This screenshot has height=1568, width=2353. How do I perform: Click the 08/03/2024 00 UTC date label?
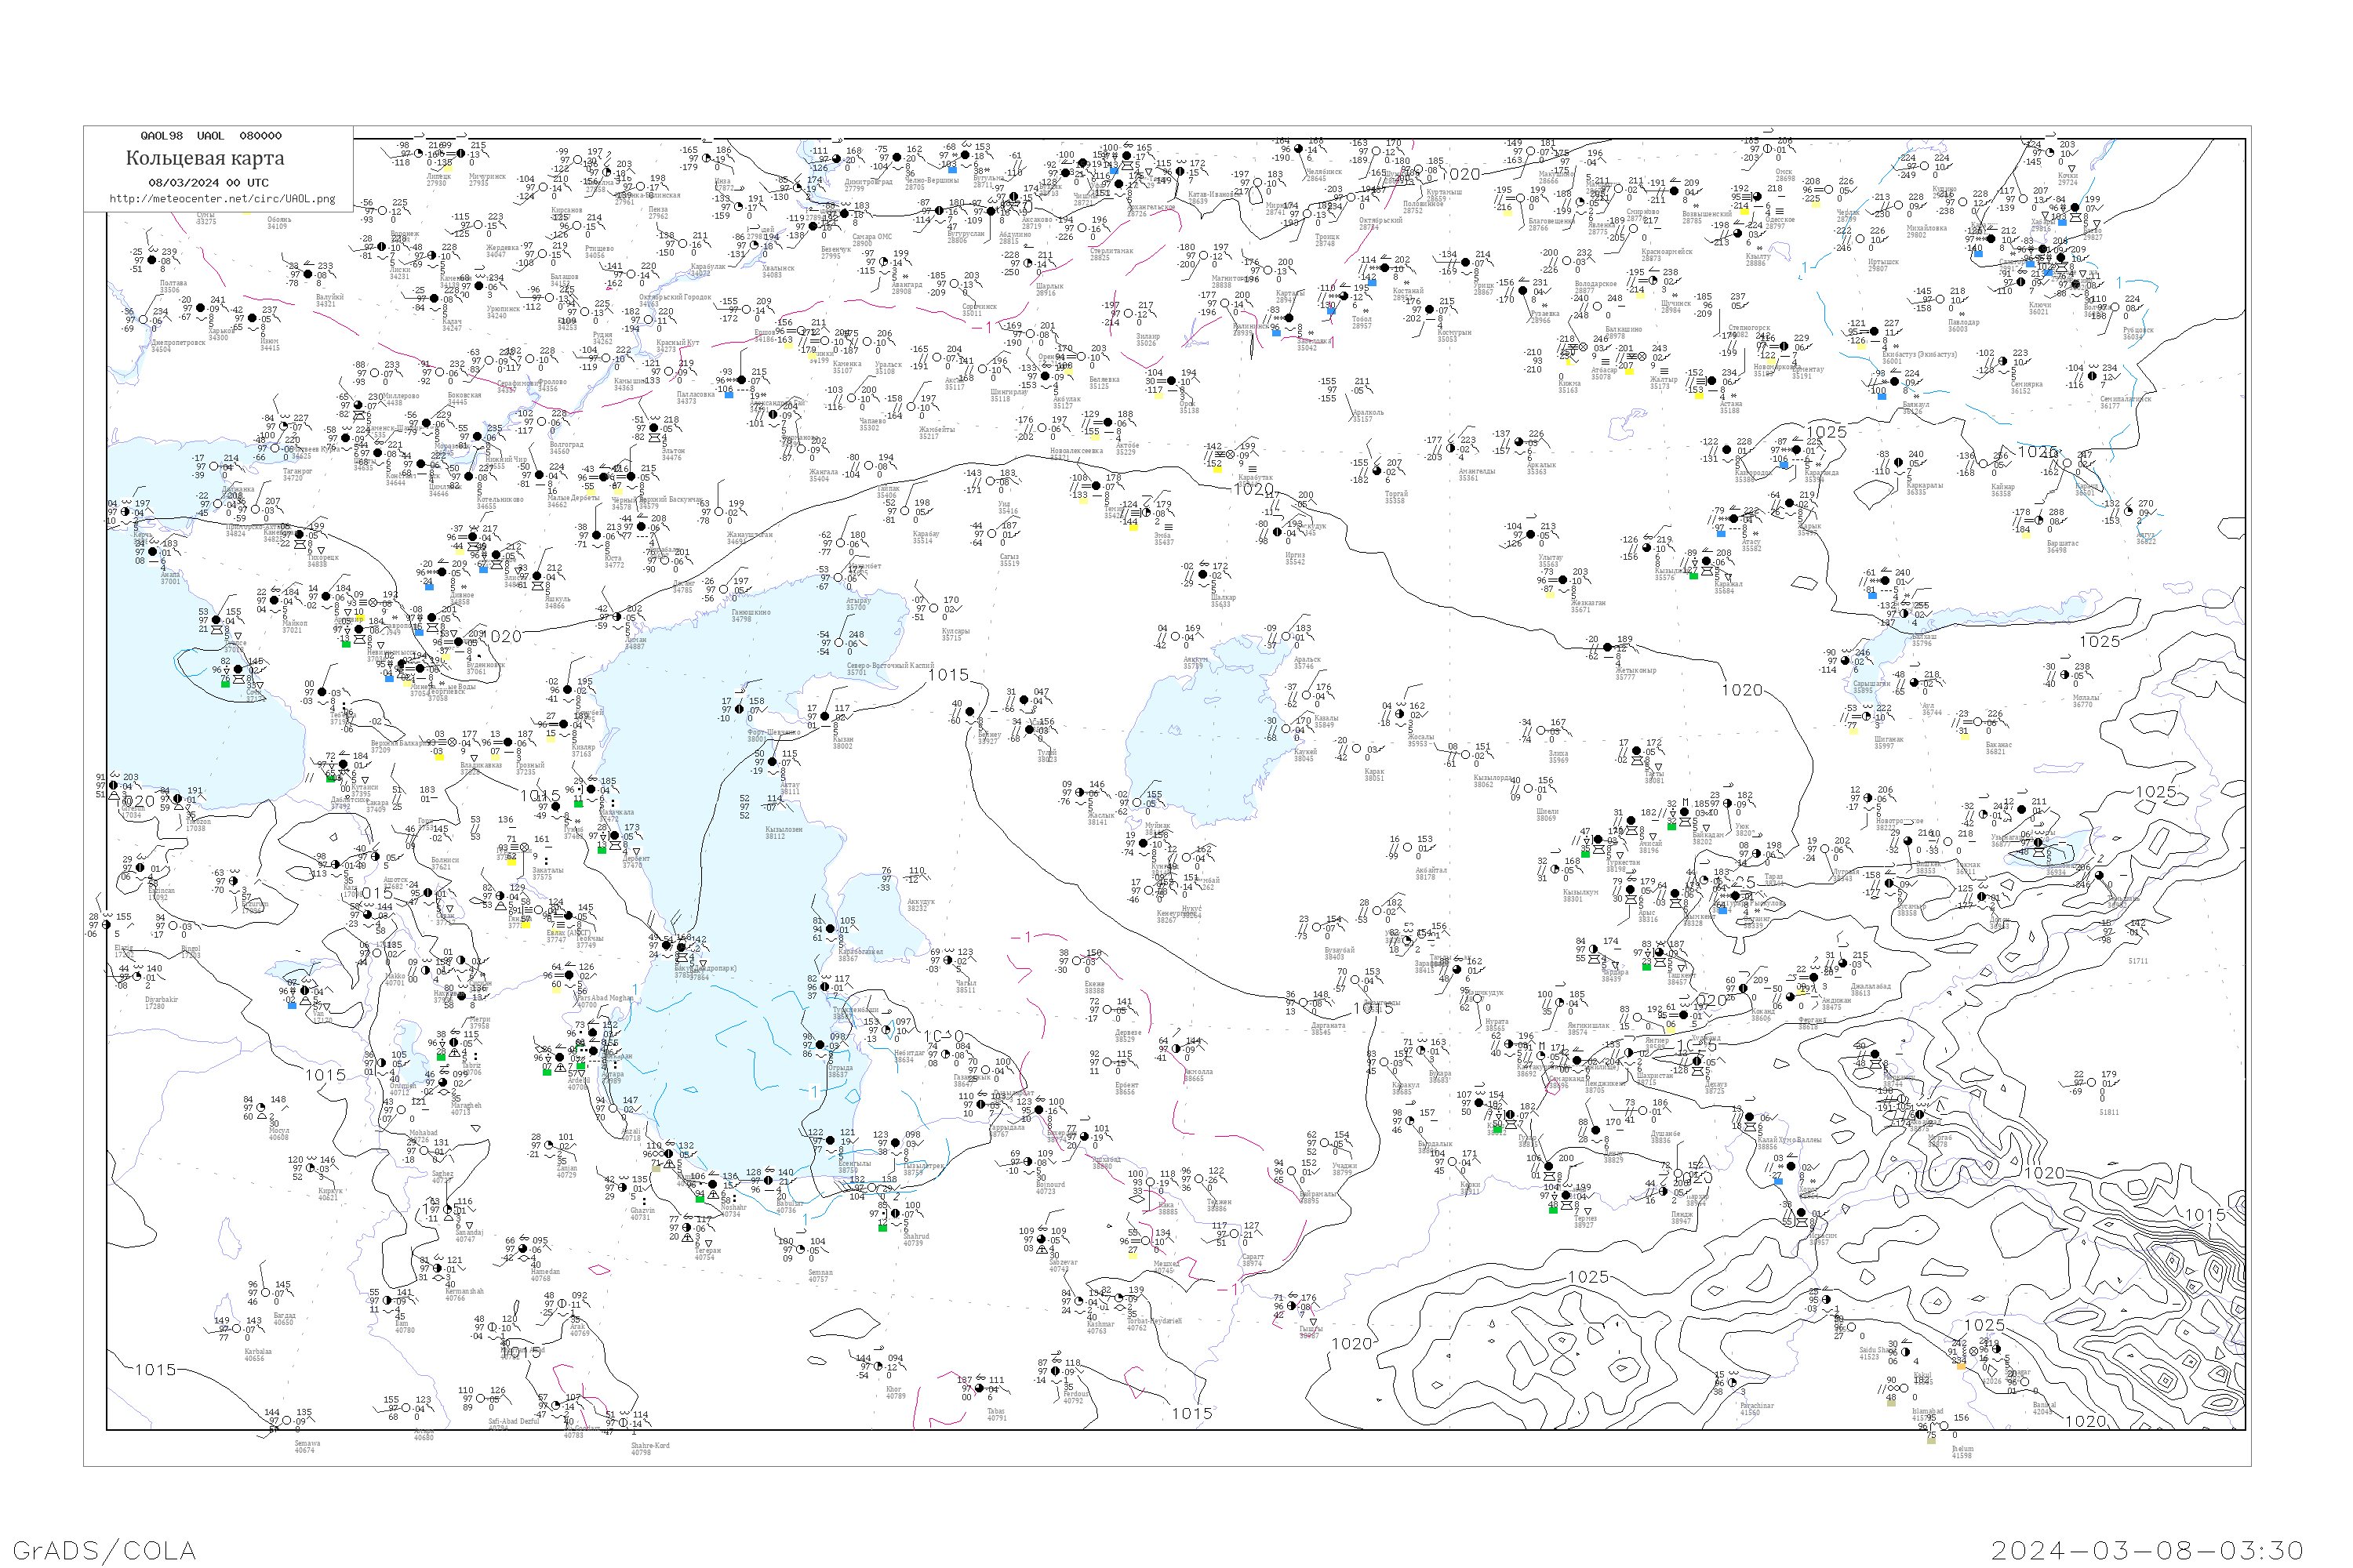208,182
